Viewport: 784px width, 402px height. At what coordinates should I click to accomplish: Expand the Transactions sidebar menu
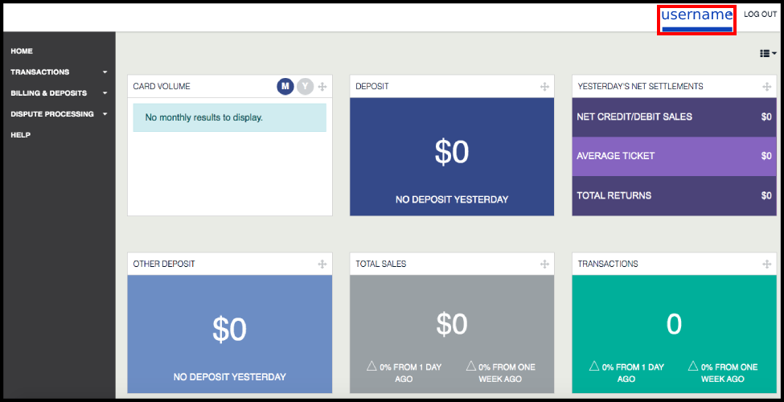tap(105, 72)
